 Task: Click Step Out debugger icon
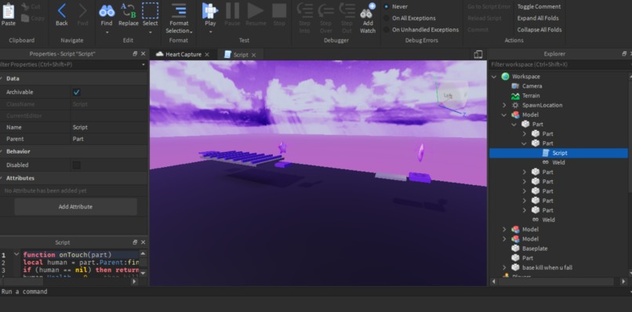347,11
